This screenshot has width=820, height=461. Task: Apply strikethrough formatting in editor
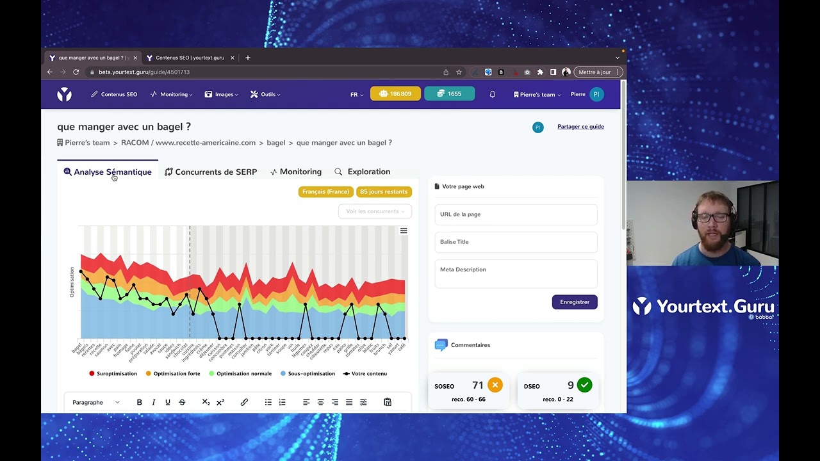182,402
